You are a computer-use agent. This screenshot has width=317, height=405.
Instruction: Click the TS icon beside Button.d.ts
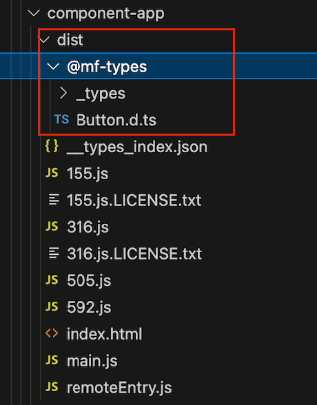pos(62,120)
